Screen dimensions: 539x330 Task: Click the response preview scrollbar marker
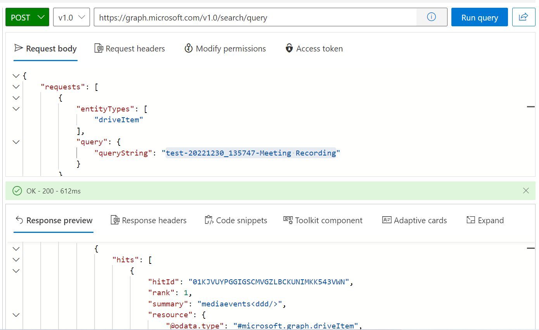[531, 248]
